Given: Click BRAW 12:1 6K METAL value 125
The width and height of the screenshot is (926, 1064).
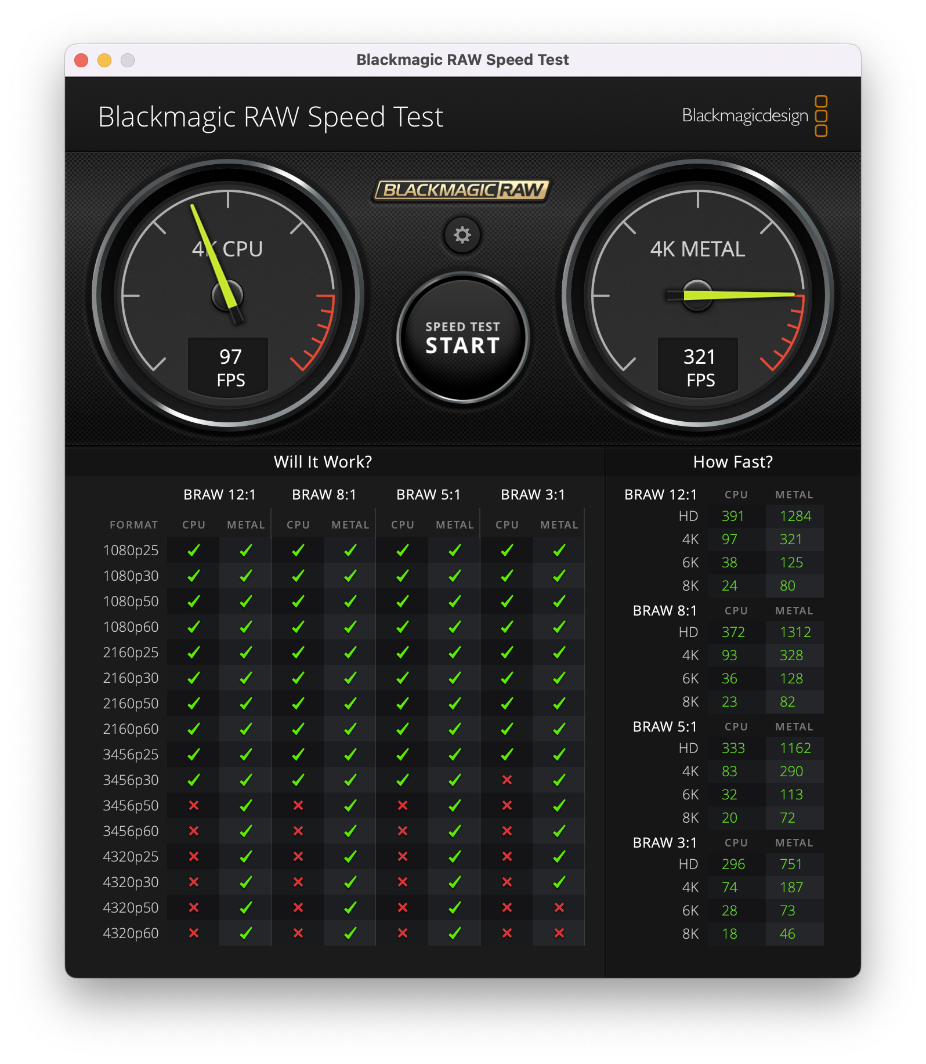Looking at the screenshot, I should 791,562.
